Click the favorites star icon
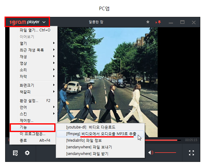Screen dimensions: 203x164 click(148, 22)
